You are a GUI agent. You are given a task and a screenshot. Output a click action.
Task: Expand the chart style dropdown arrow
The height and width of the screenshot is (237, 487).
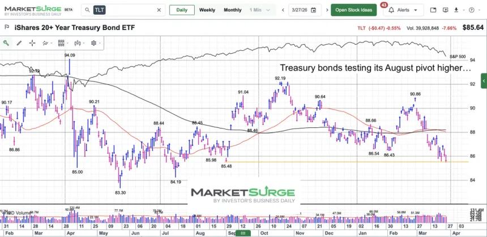(84, 44)
